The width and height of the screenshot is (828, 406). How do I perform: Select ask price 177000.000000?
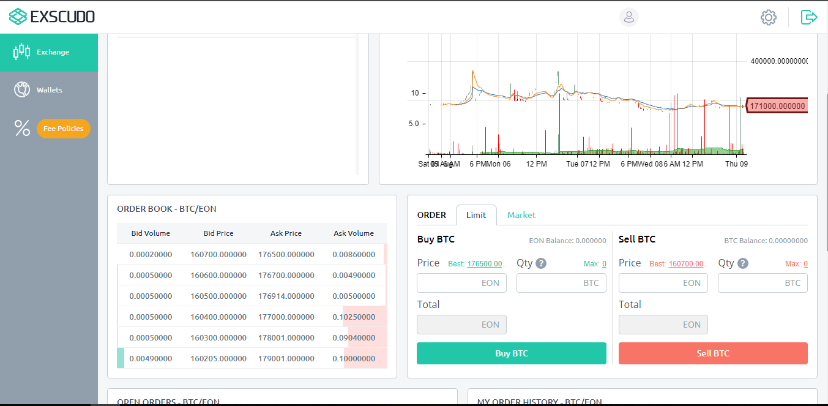point(286,317)
